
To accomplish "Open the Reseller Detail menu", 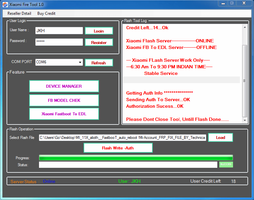I will click(19, 13).
